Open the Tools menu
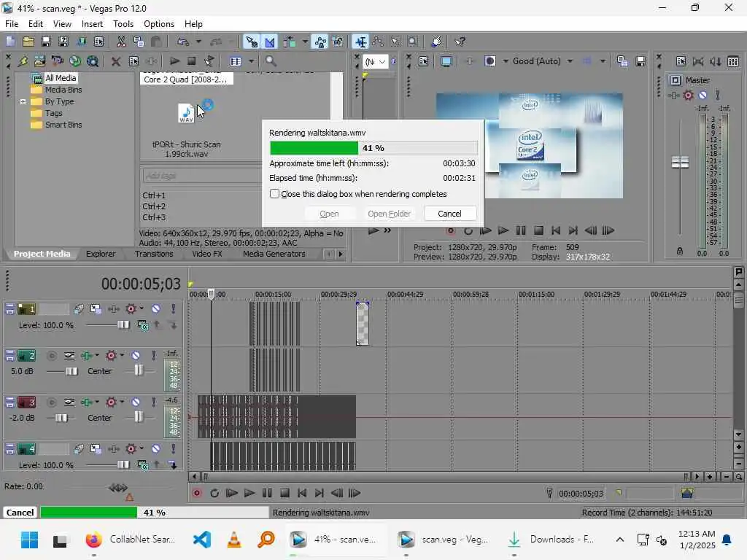Screen dimensions: 747x560 (x=123, y=24)
